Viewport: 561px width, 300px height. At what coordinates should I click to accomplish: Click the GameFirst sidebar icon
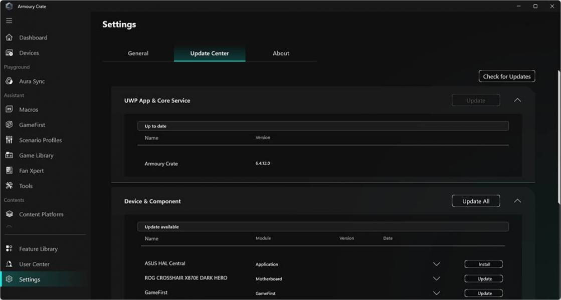click(x=10, y=124)
